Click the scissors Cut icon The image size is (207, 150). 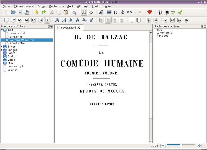click(52, 12)
